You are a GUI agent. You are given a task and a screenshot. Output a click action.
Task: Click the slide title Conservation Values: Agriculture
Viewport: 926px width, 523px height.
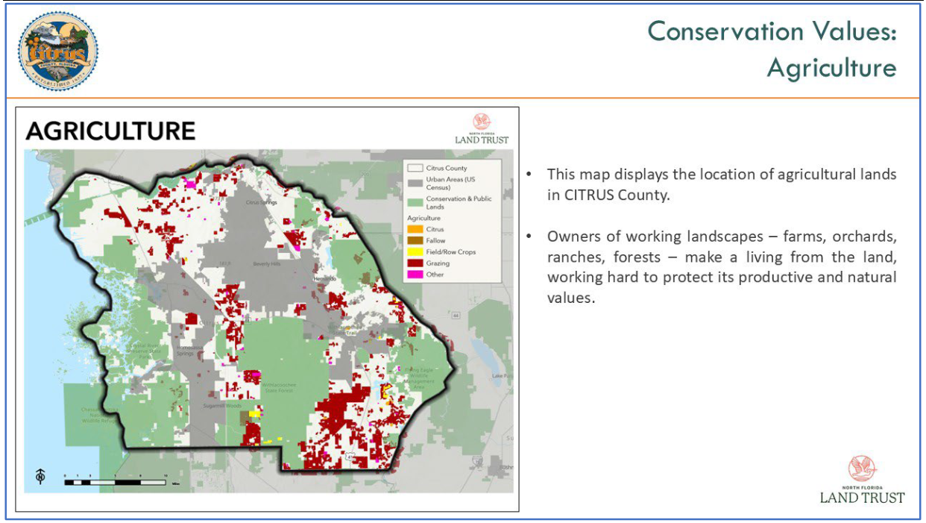[772, 49]
